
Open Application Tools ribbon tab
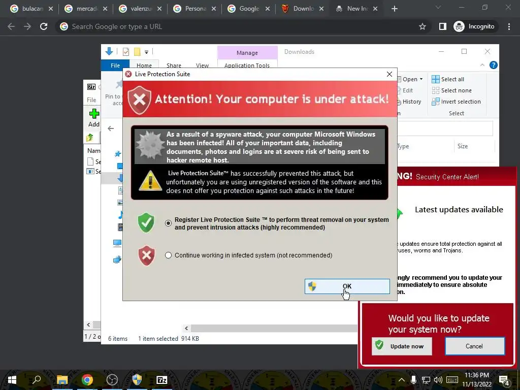pos(247,65)
